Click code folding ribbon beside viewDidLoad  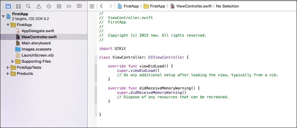[x=96, y=73]
